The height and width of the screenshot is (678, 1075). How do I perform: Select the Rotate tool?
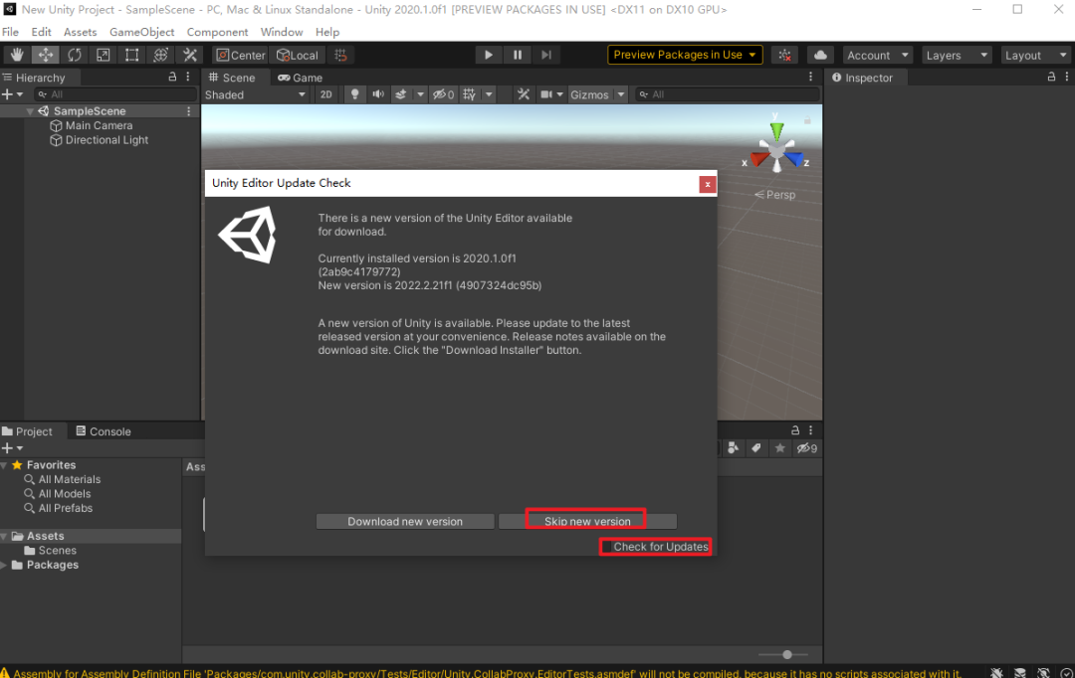coord(74,55)
